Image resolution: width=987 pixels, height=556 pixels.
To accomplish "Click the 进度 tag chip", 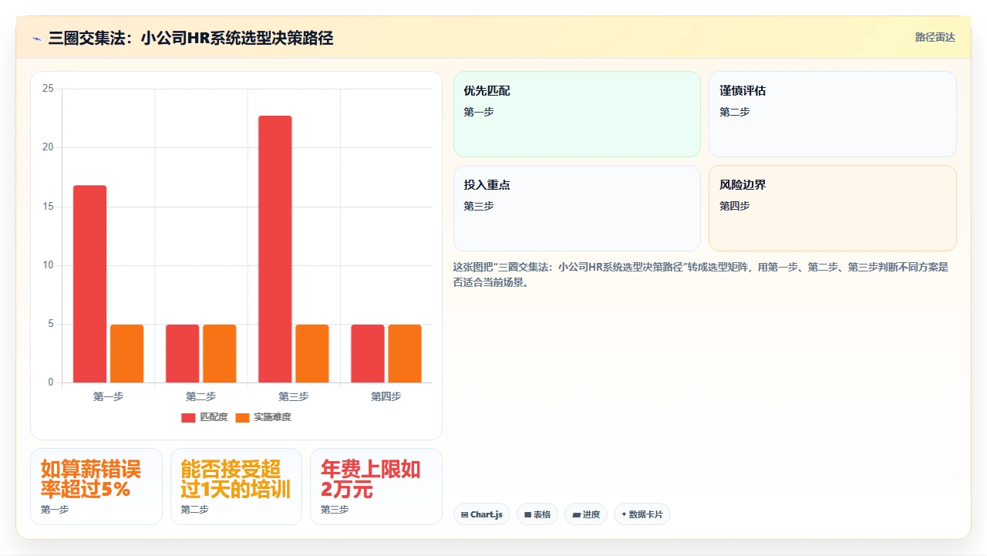I will pyautogui.click(x=586, y=514).
